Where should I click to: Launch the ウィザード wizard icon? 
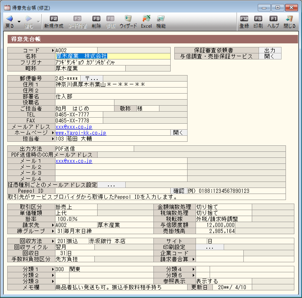click(x=128, y=18)
